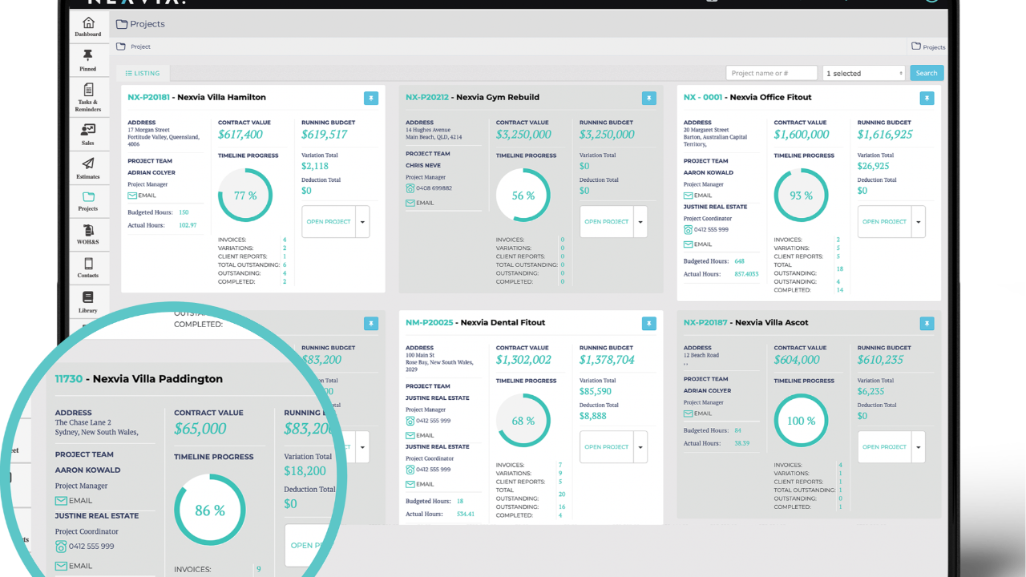Viewport: 1026px width, 577px height.
Task: Click the 100 % timeline progress ring
Action: [x=802, y=421]
